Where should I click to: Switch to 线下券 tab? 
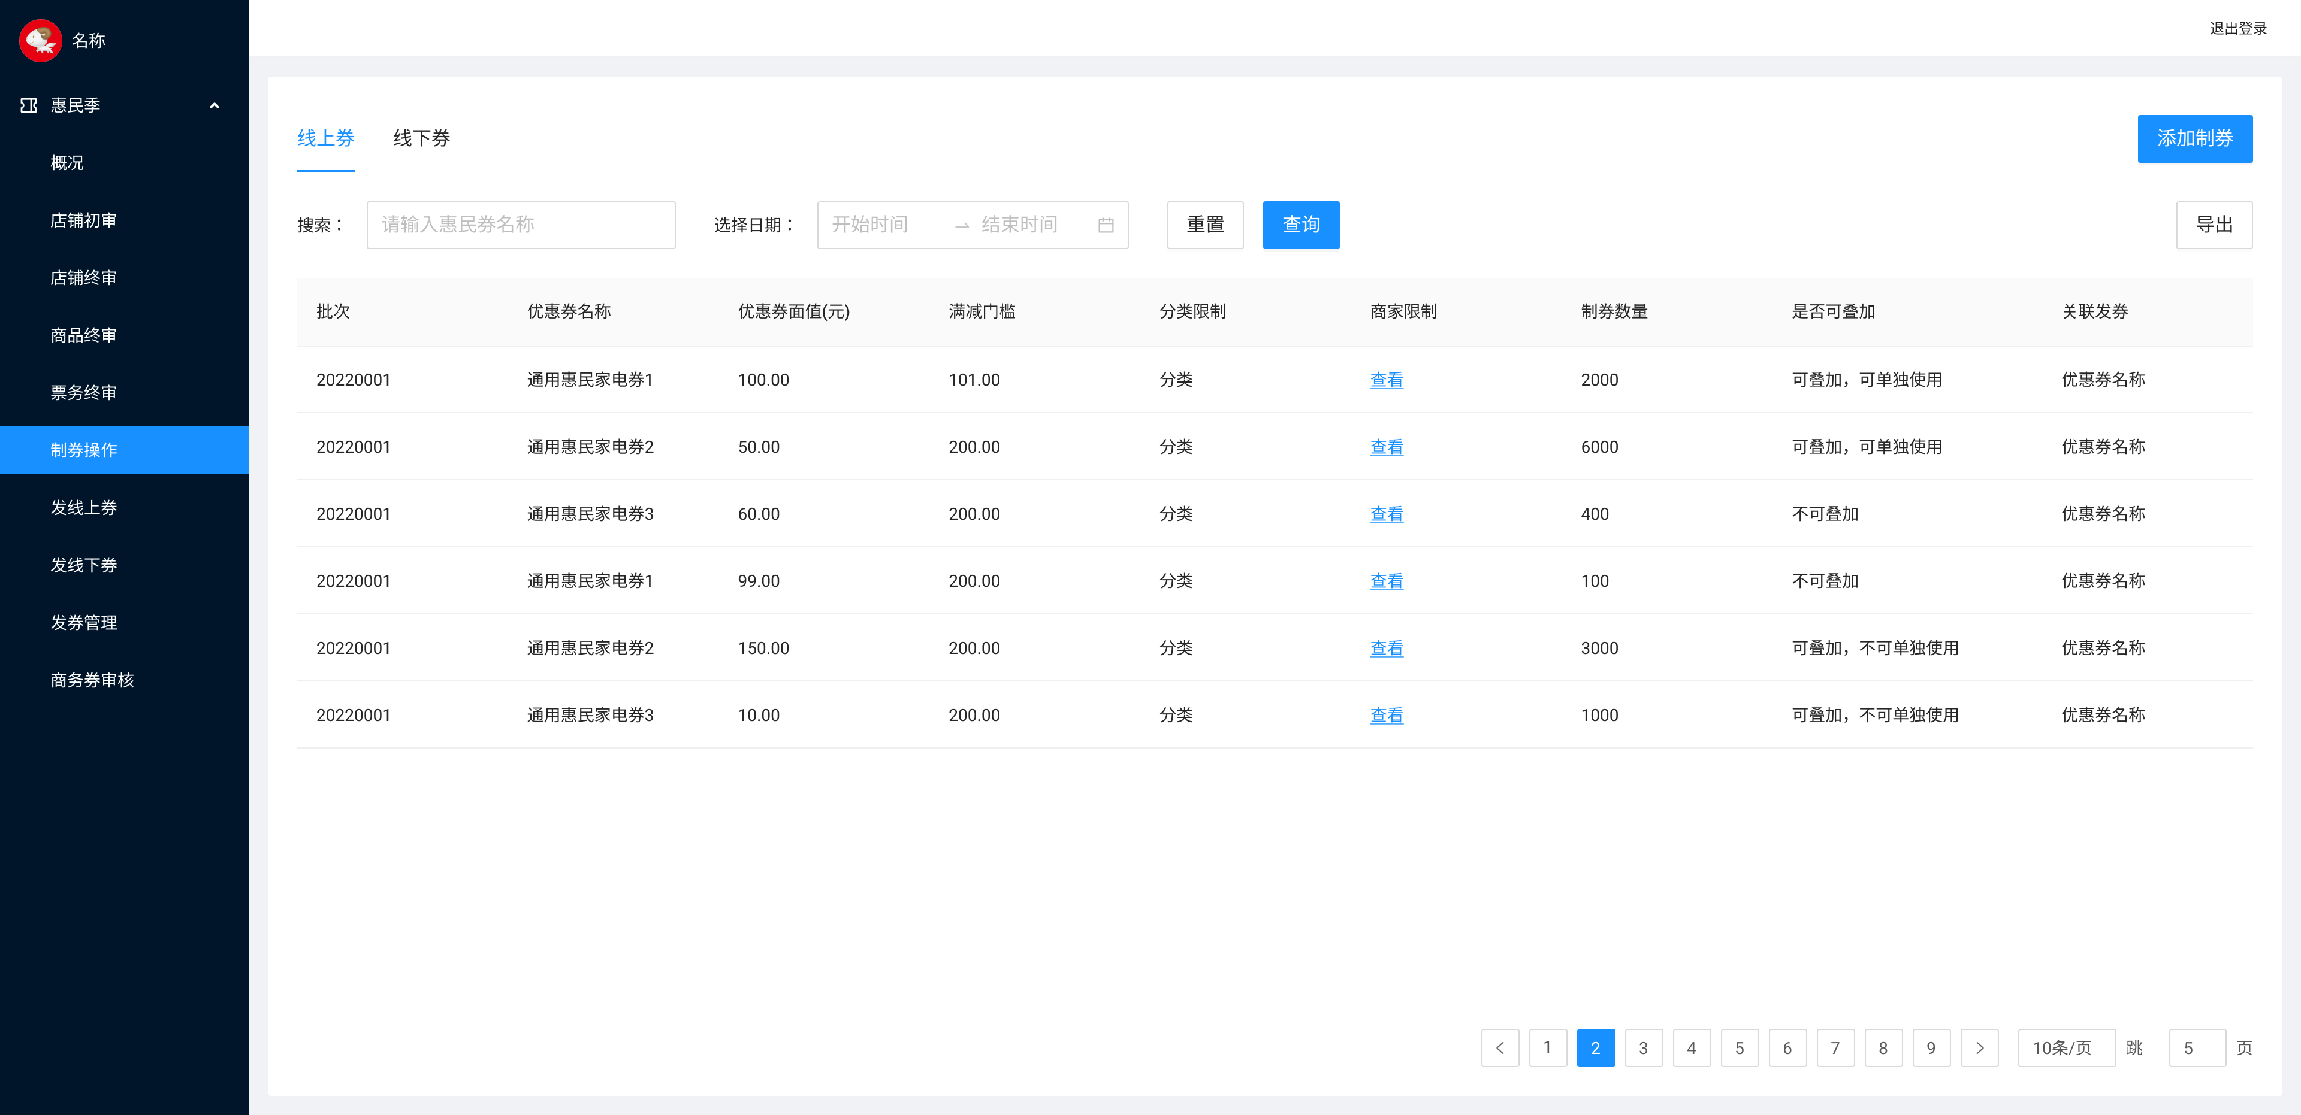pyautogui.click(x=422, y=138)
